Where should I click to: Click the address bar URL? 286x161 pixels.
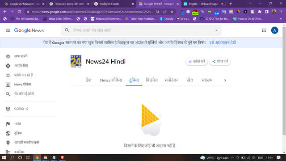pyautogui.click(x=92, y=12)
